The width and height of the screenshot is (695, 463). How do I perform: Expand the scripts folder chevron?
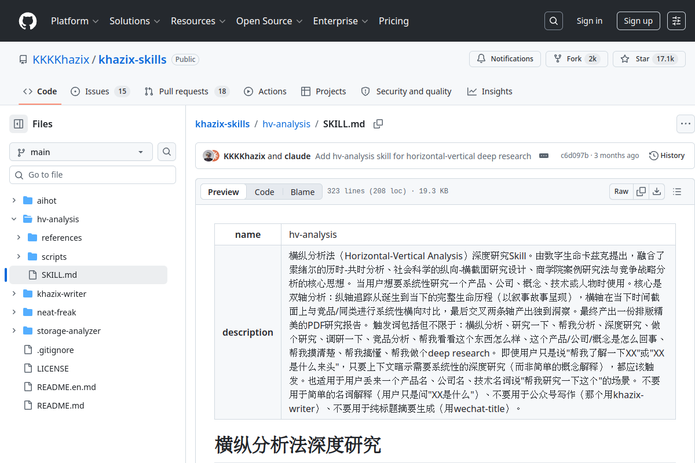[19, 256]
